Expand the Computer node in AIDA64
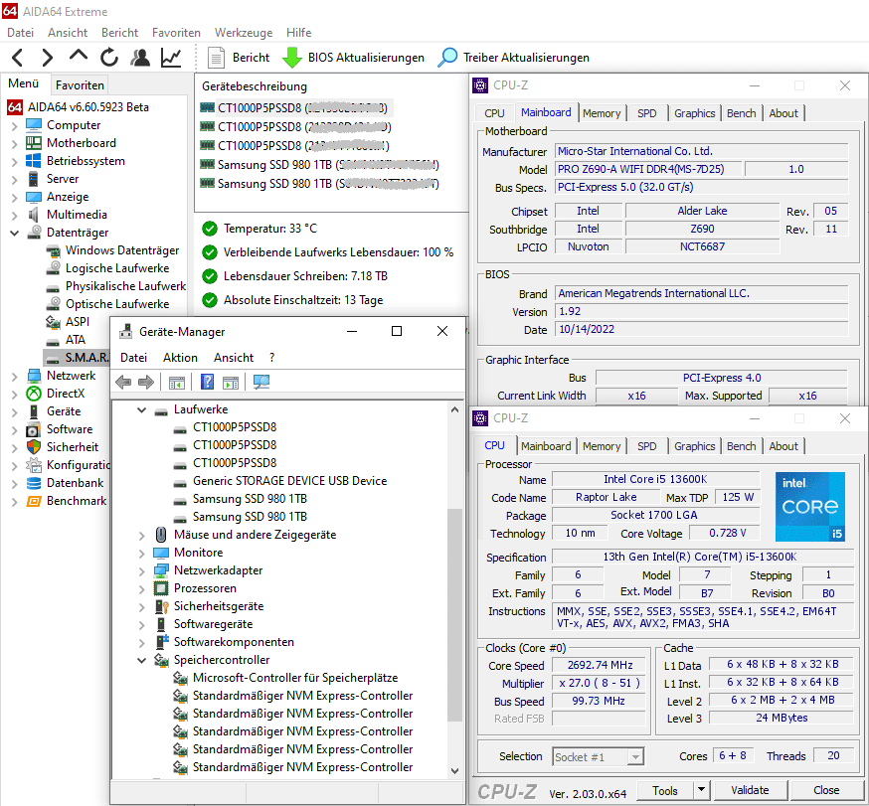 [14, 126]
